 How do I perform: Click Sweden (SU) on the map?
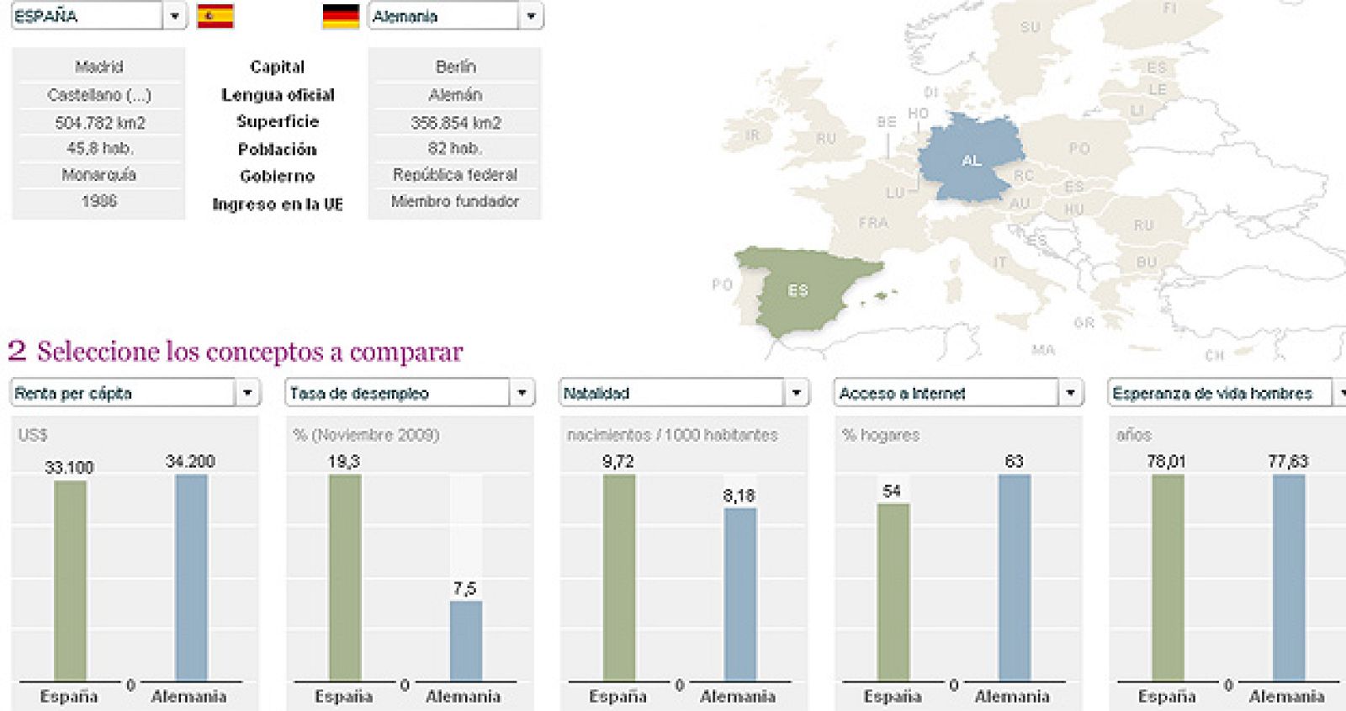coord(1030,28)
